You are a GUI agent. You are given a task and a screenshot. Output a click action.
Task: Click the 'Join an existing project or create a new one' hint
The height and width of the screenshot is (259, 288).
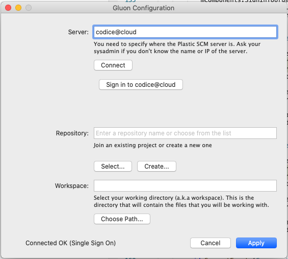pyautogui.click(x=152, y=145)
